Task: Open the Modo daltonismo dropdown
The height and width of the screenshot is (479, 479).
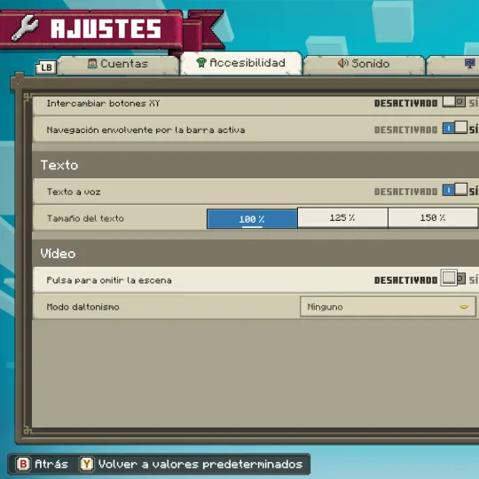Action: [388, 306]
